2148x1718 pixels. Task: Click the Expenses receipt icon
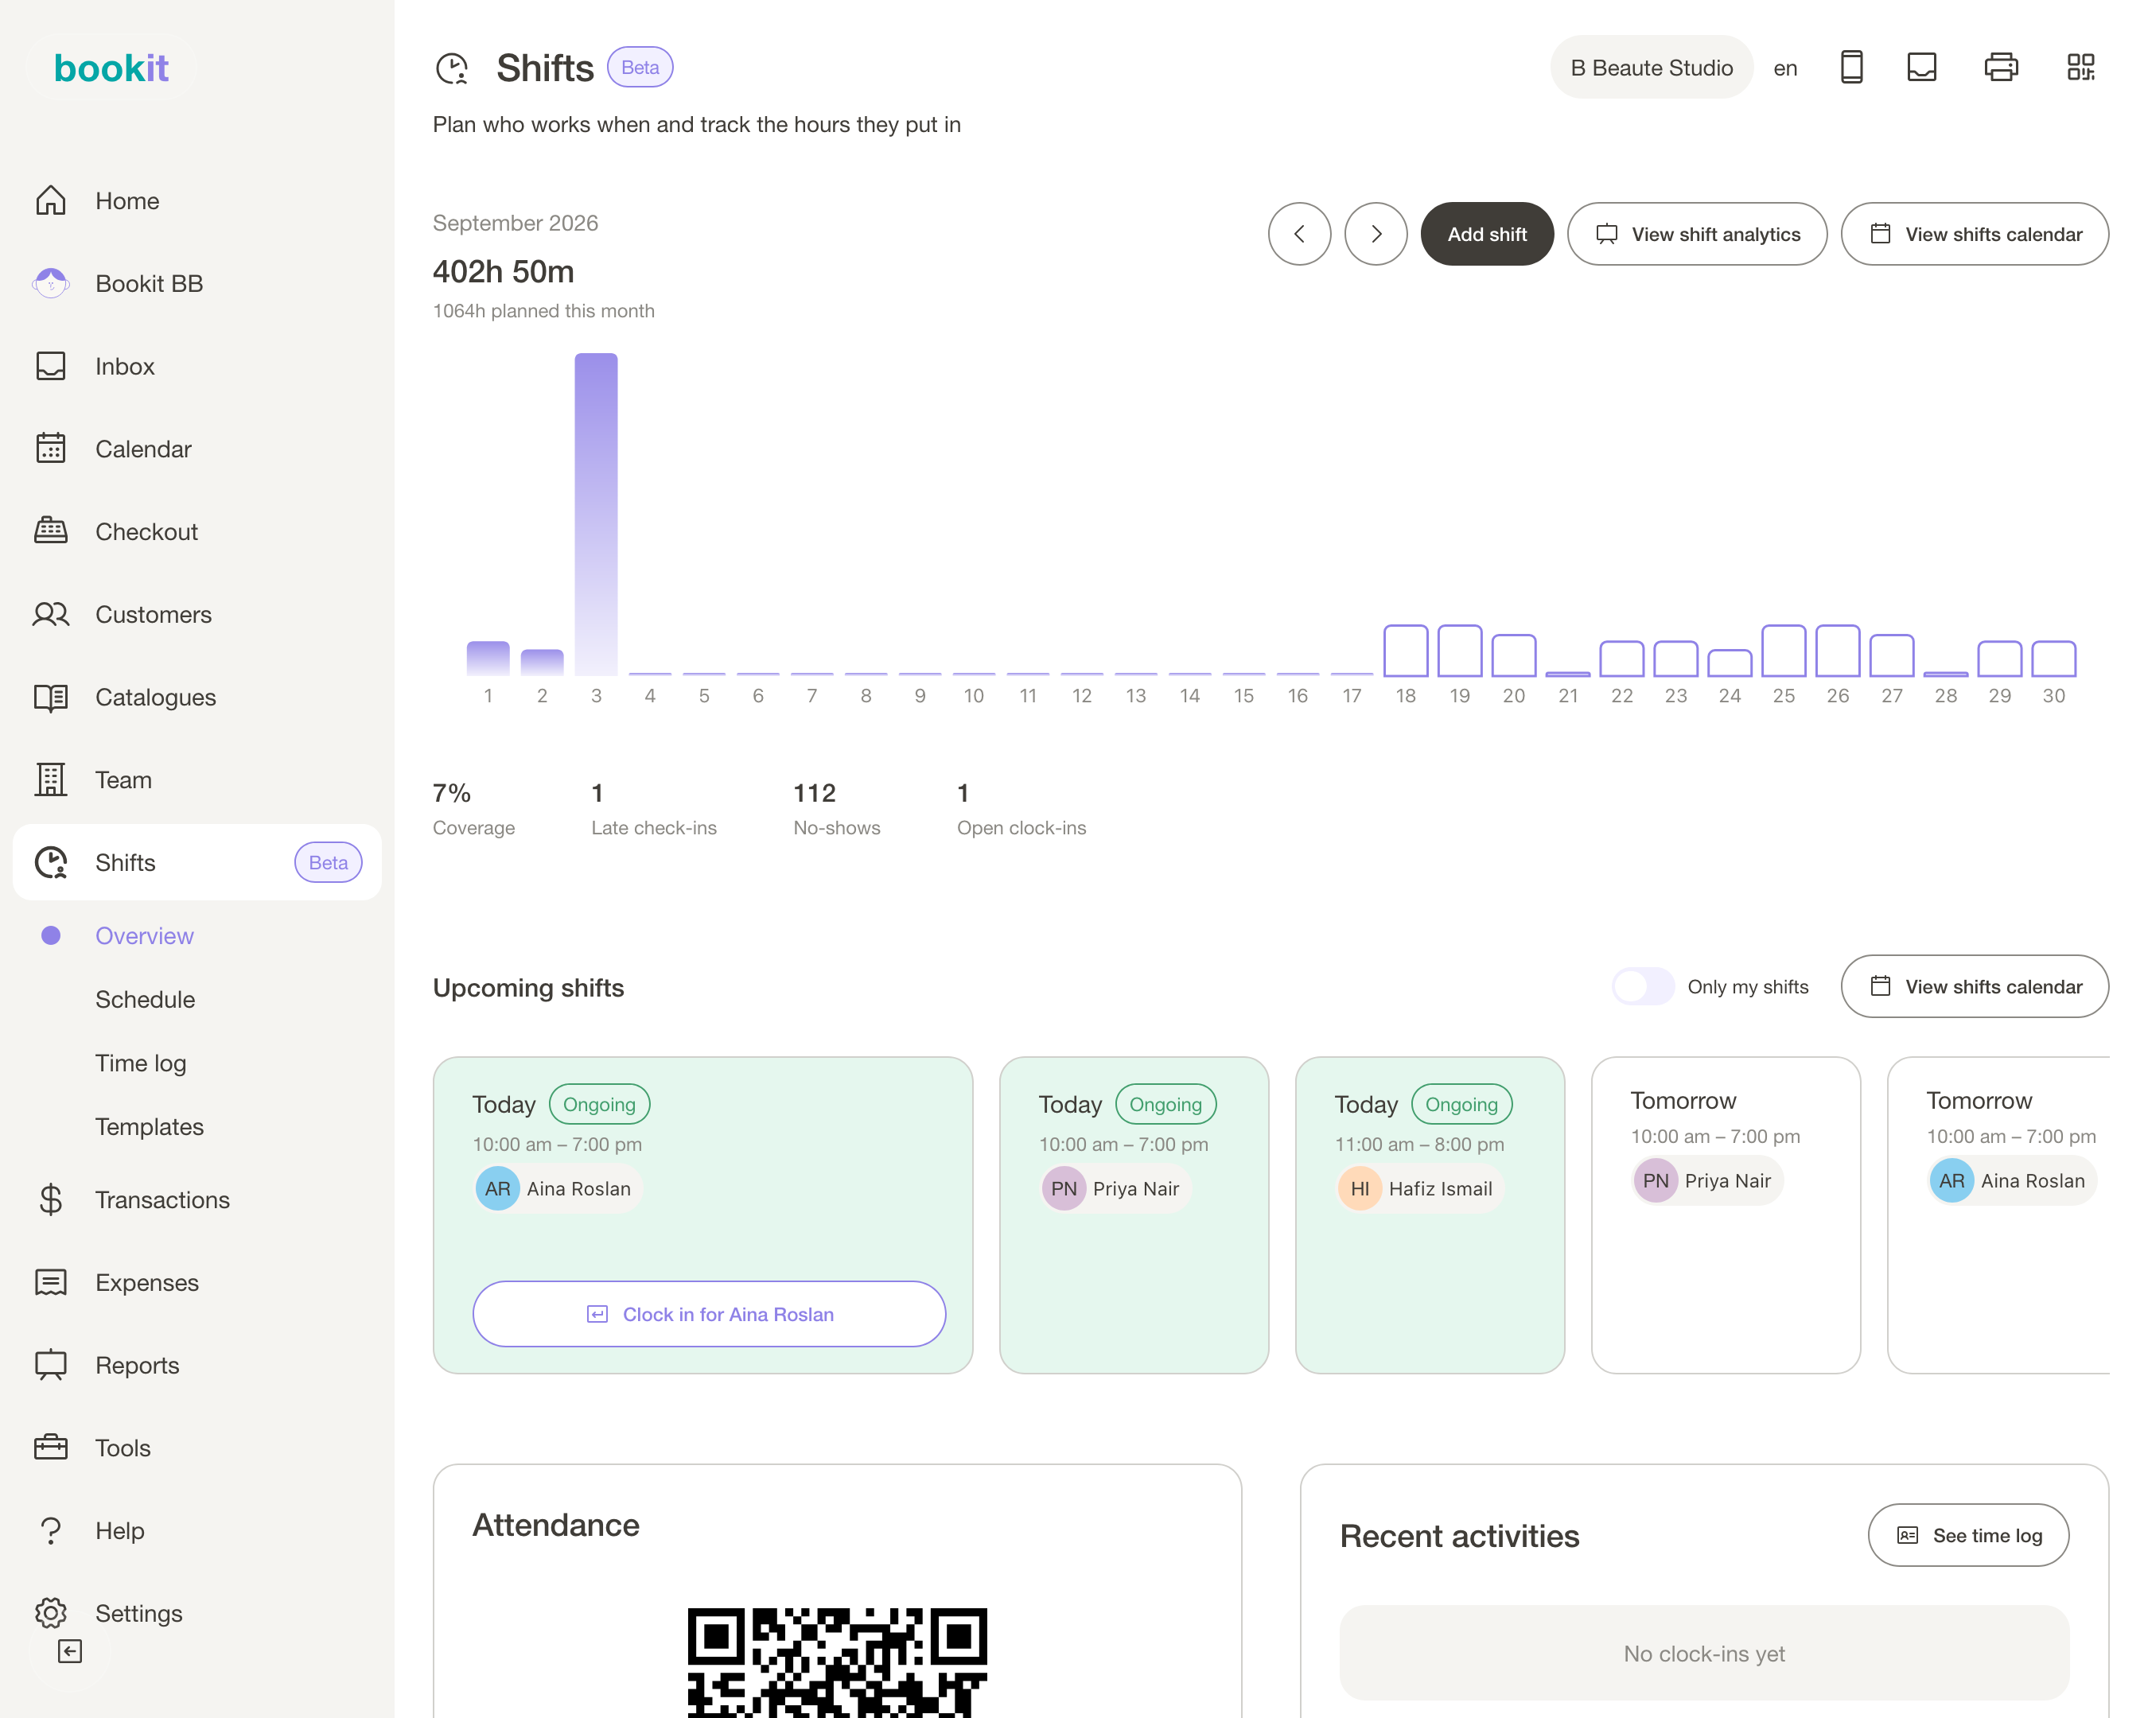51,1282
